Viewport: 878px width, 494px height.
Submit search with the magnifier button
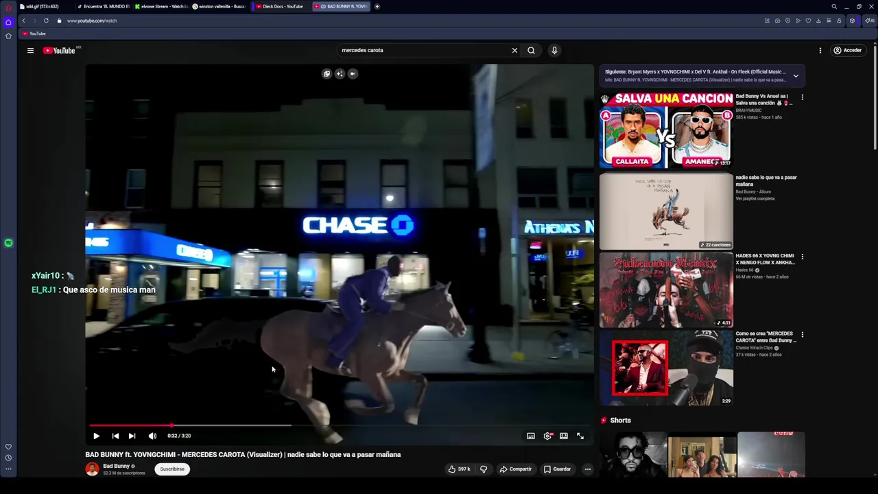pyautogui.click(x=531, y=50)
